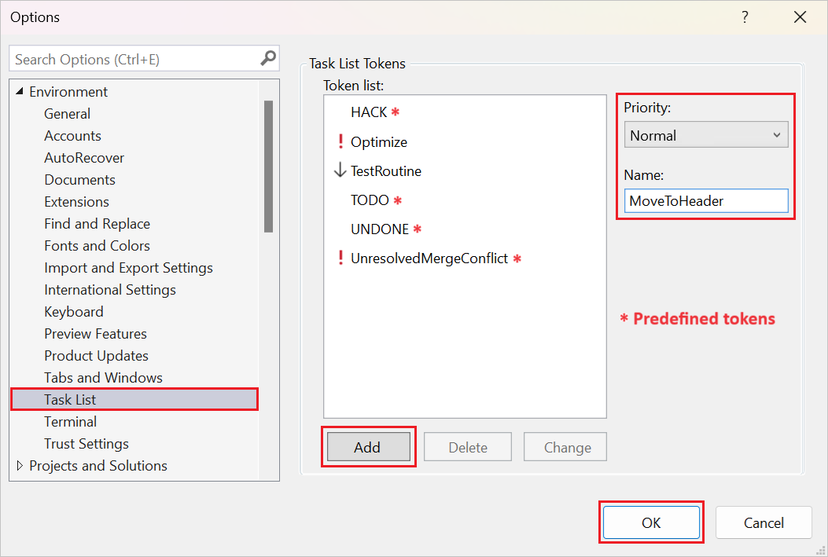Click the search magnifier icon
This screenshot has width=828, height=557.
pyautogui.click(x=267, y=58)
